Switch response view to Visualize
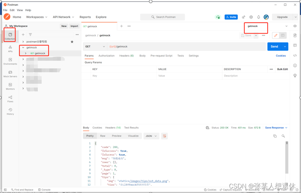 (133, 136)
